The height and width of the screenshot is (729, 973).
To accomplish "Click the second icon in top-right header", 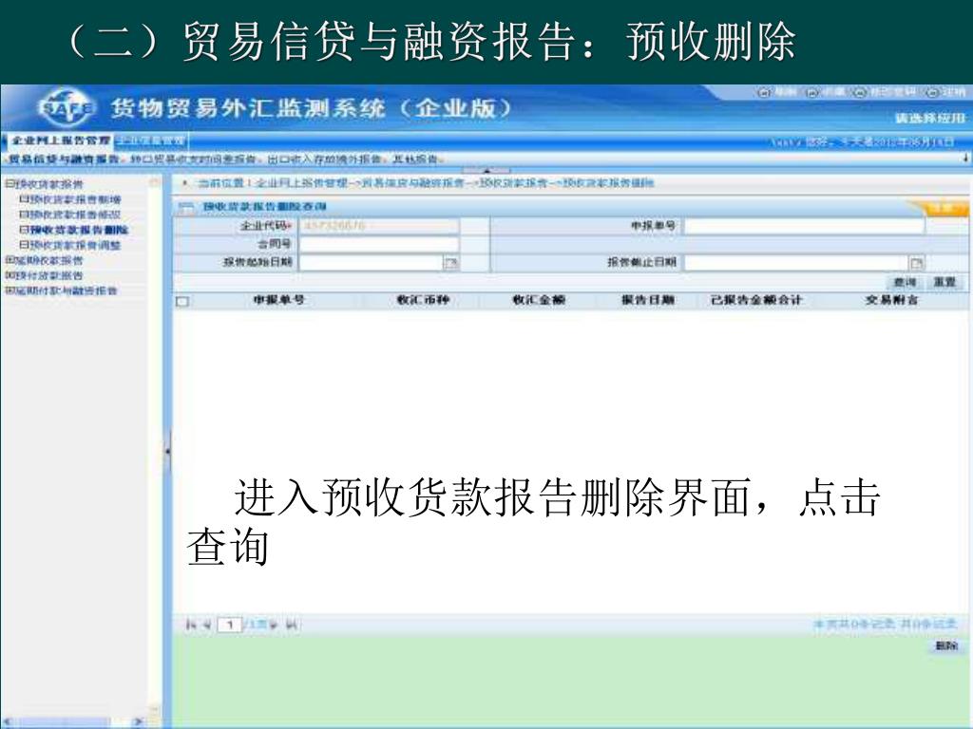I will point(811,92).
